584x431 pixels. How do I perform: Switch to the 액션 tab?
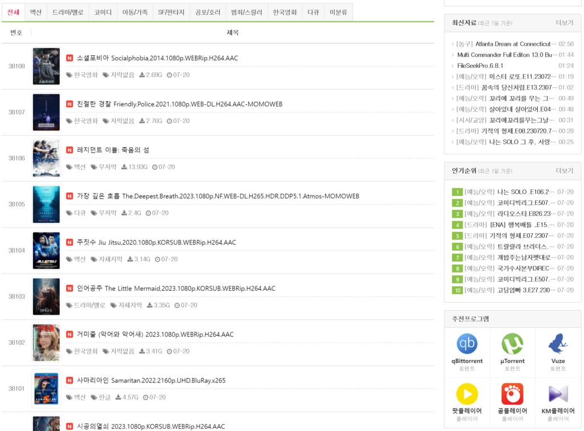pos(36,13)
